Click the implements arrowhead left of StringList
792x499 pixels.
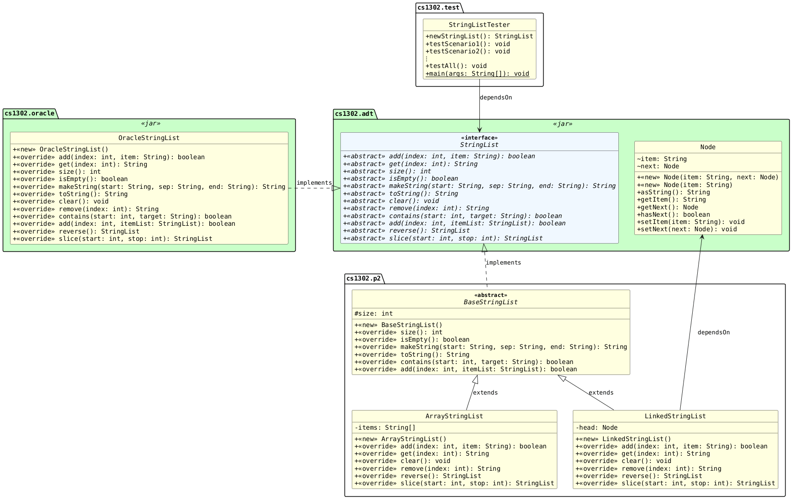point(336,188)
